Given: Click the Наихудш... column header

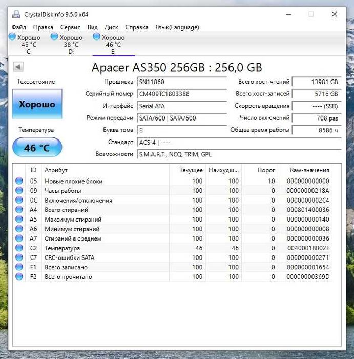Looking at the screenshot, I should pos(224,170).
